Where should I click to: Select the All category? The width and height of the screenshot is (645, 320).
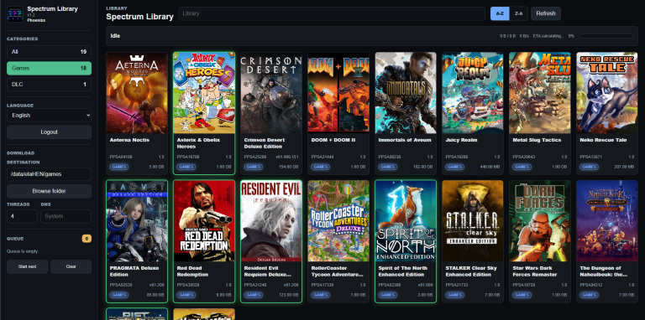pyautogui.click(x=49, y=52)
